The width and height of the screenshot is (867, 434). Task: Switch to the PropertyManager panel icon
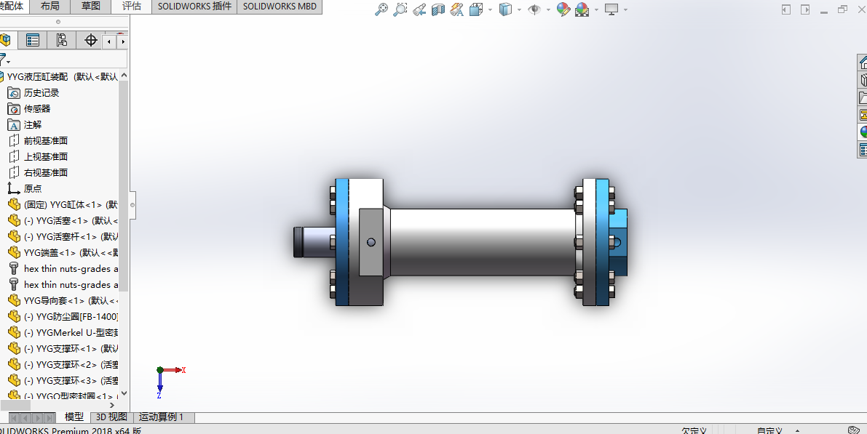(32, 40)
